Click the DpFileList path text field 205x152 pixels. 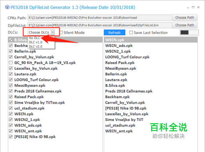tap(100, 25)
